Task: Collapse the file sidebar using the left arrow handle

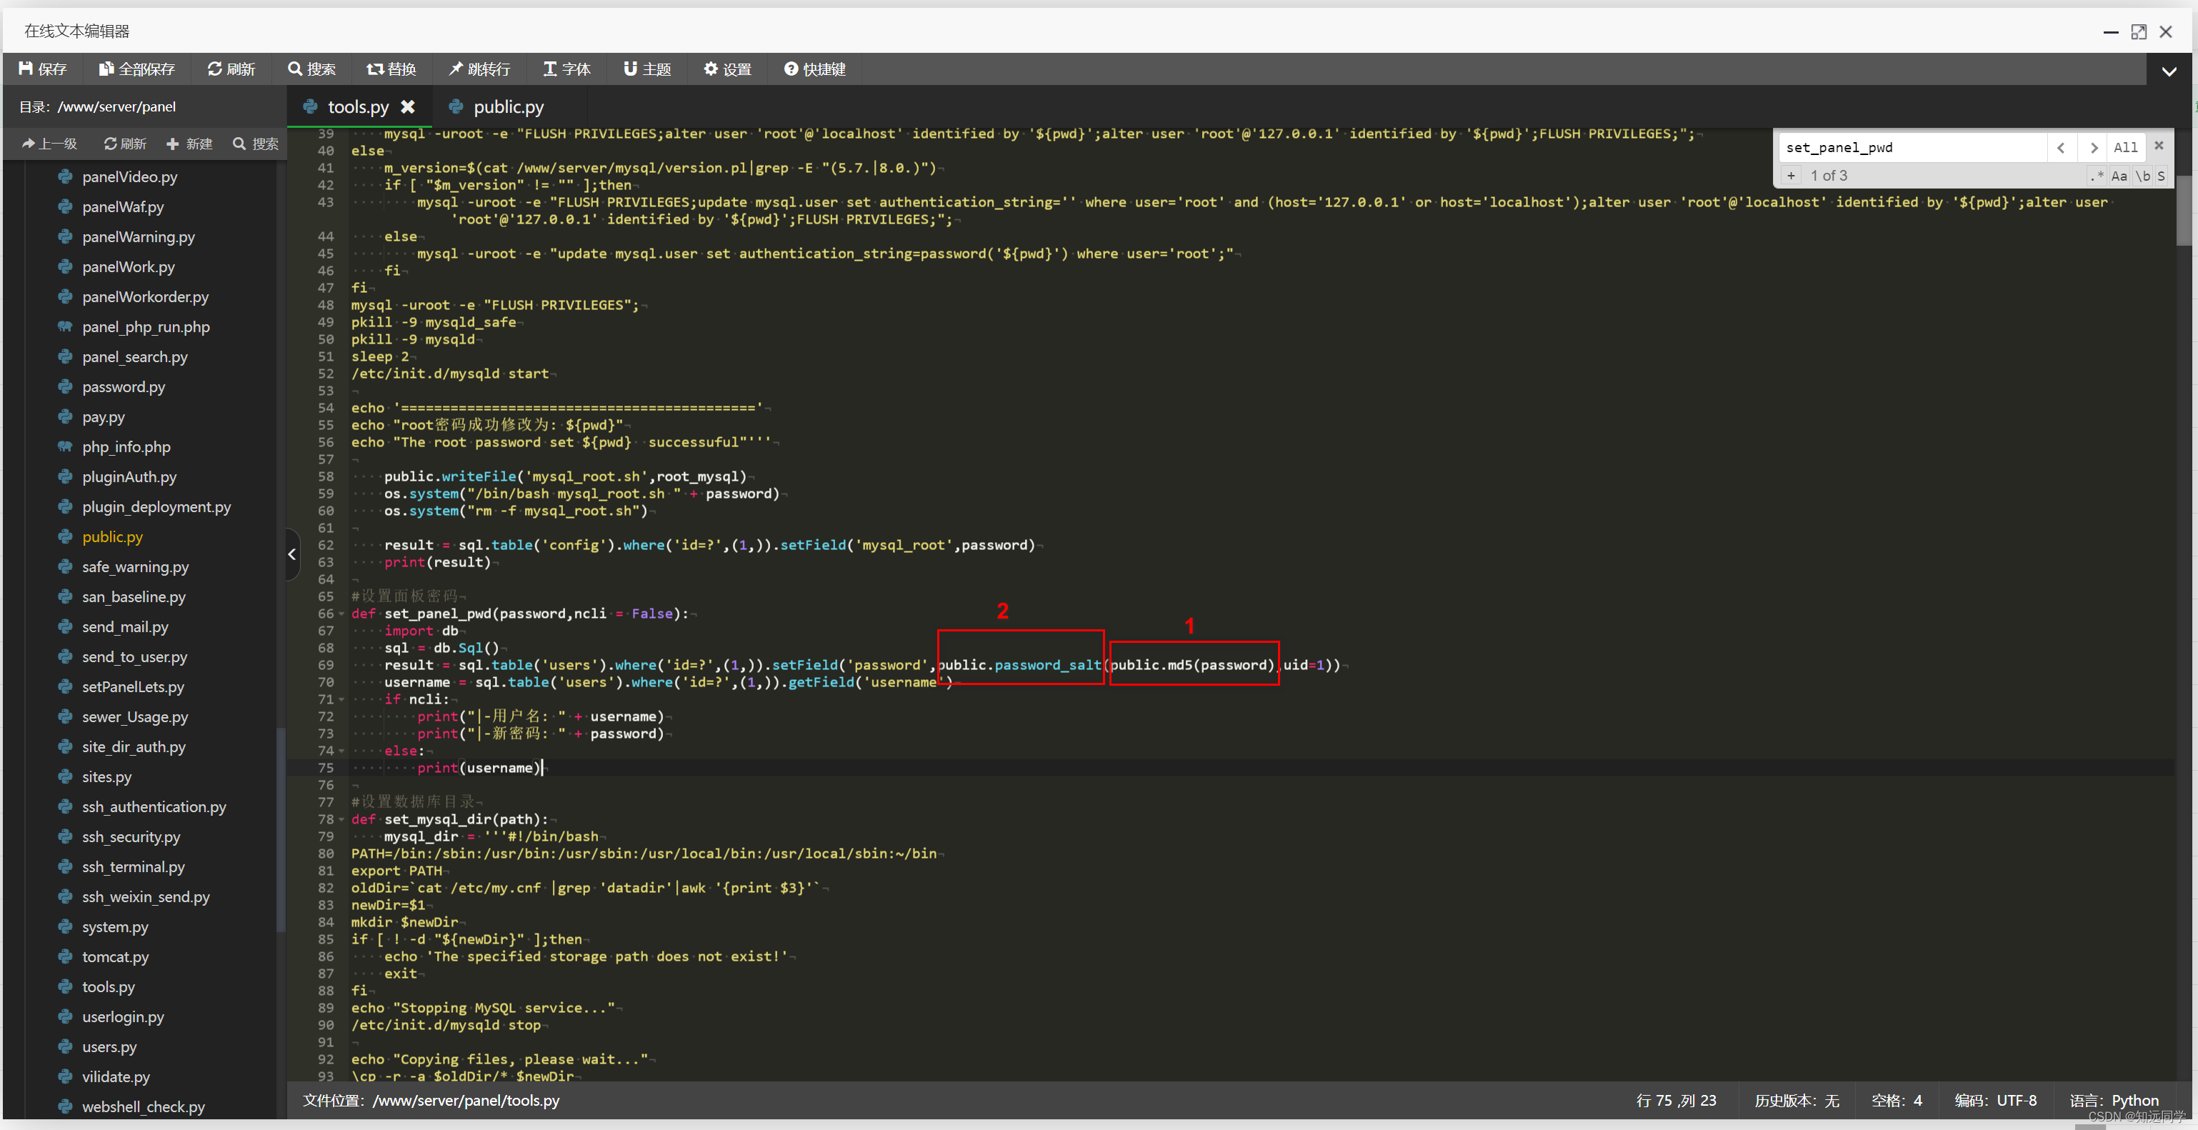Action: tap(292, 555)
